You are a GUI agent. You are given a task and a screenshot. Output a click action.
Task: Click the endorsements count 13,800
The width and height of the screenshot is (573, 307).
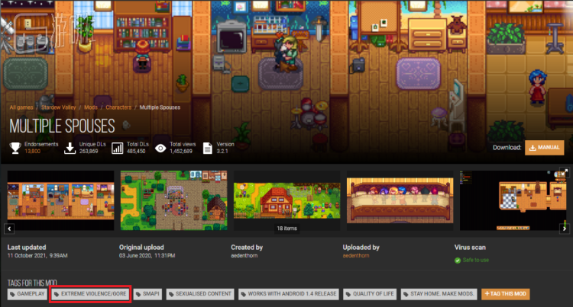pyautogui.click(x=33, y=151)
